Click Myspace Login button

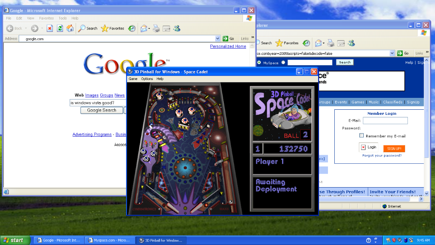[368, 147]
